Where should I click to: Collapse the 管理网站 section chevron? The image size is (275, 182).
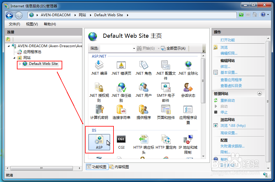click(260, 94)
